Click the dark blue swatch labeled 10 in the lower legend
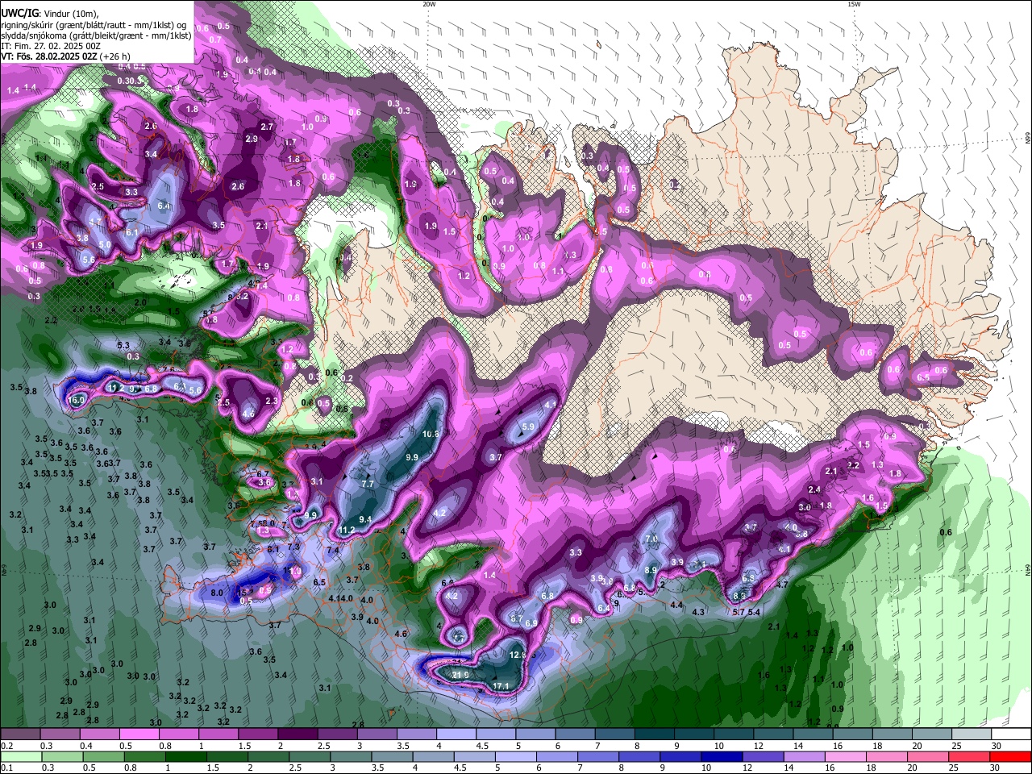1032x774 pixels. click(721, 756)
